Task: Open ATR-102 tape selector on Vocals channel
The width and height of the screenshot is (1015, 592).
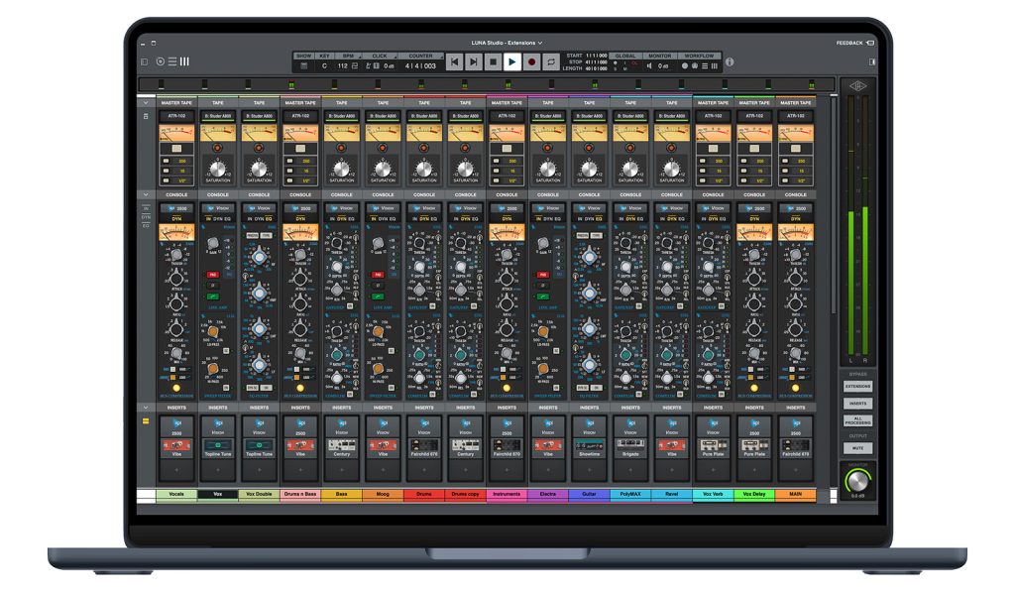Action: tap(176, 115)
